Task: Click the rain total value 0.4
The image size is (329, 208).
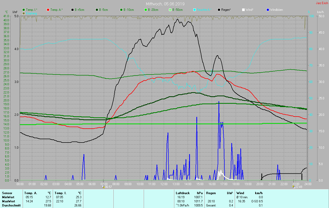Action: (x=231, y=205)
